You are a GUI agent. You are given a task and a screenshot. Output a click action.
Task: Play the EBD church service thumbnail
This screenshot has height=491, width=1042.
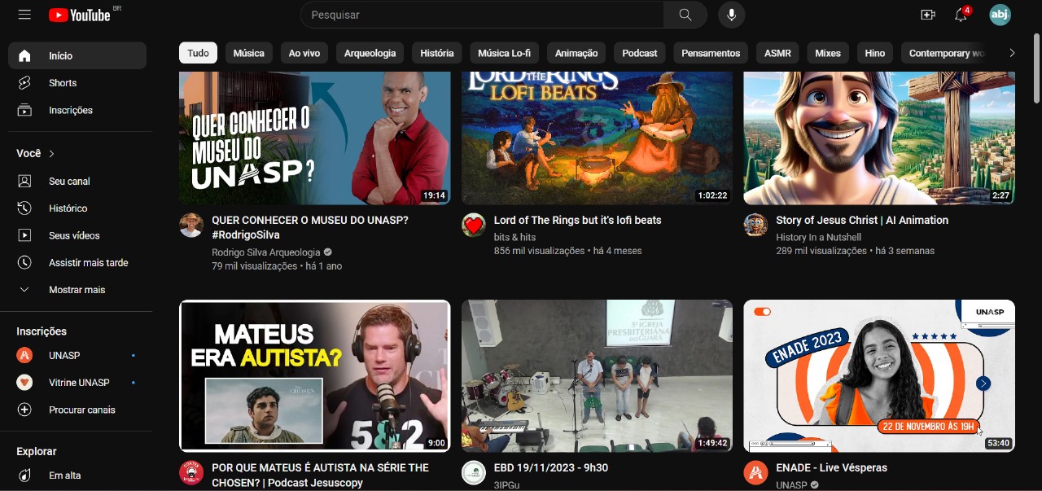click(597, 375)
